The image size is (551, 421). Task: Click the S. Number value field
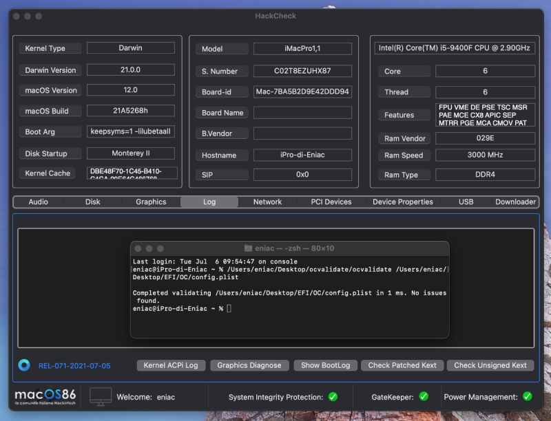pyautogui.click(x=302, y=71)
